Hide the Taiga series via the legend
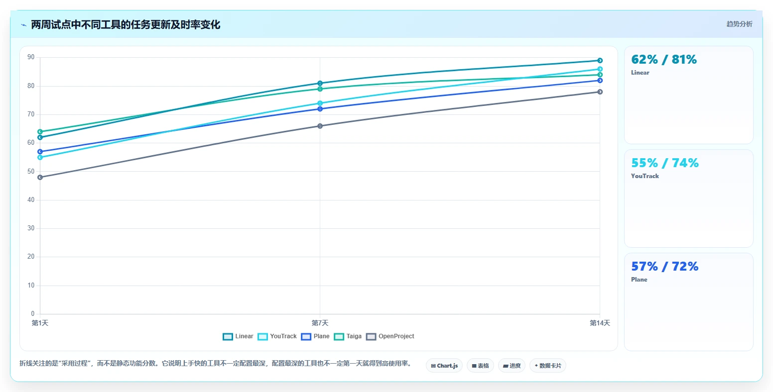 [348, 336]
